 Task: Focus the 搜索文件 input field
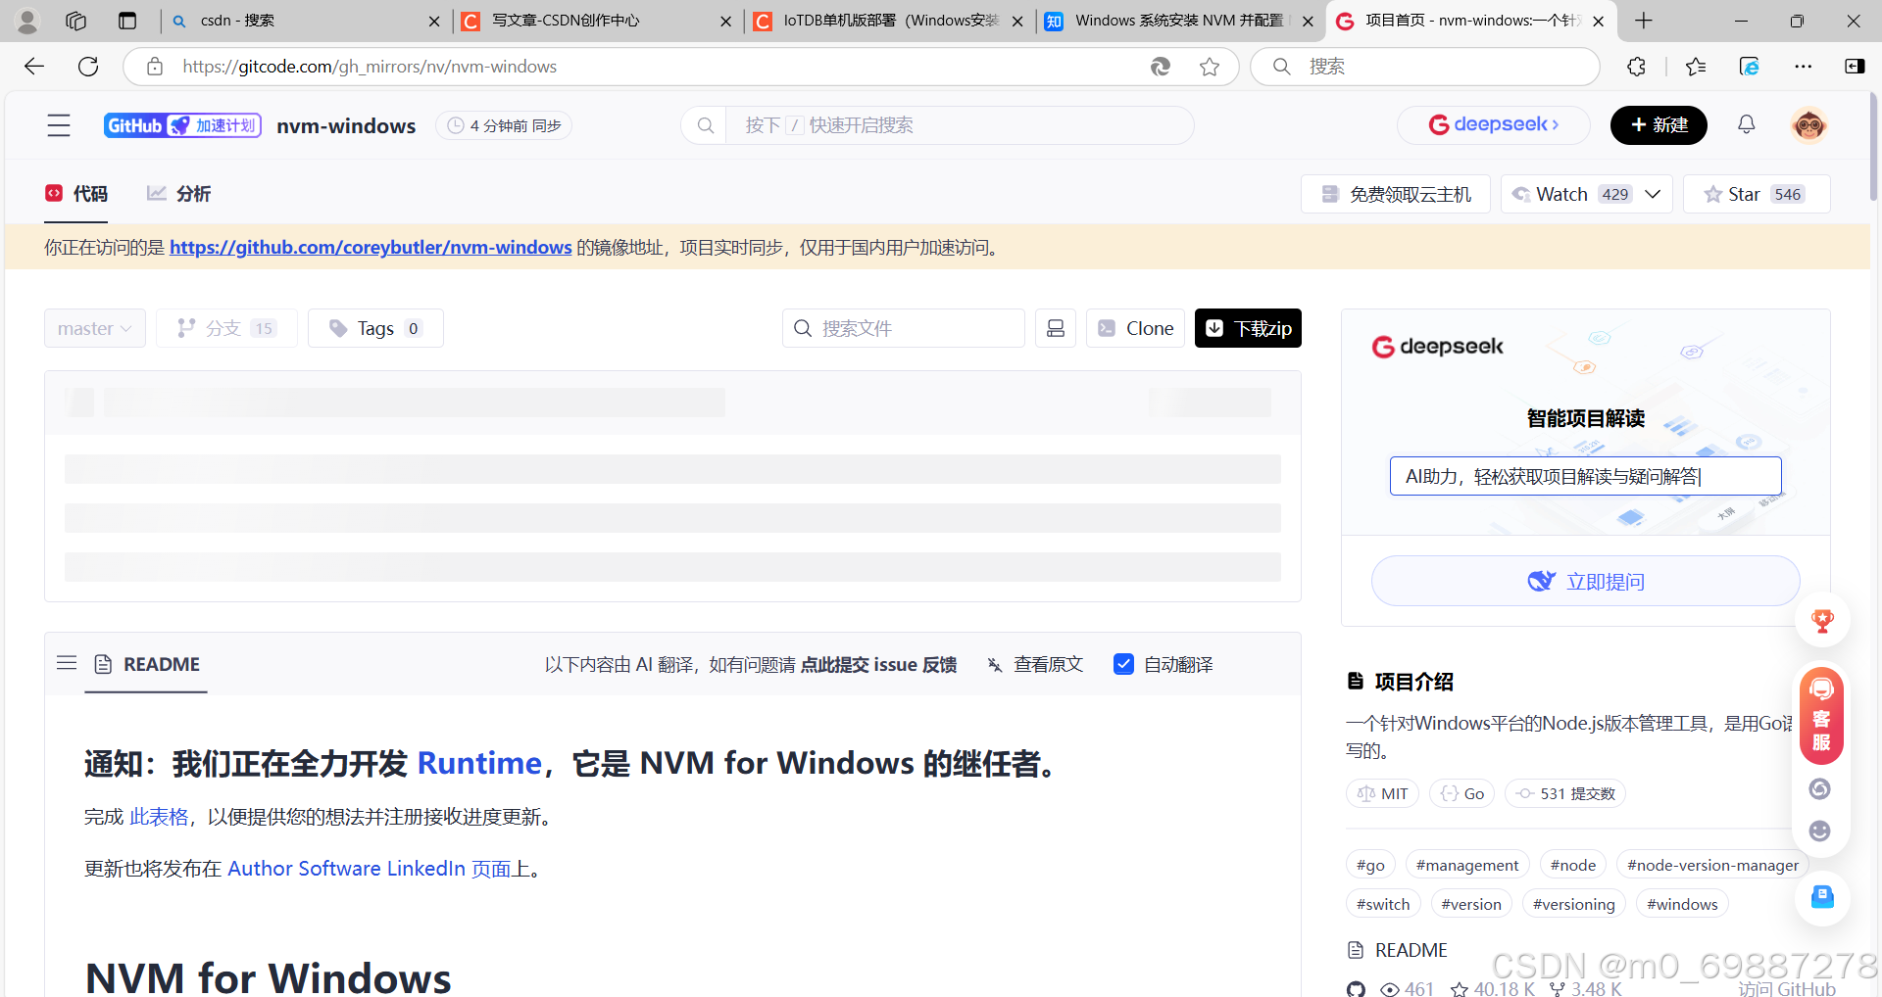[x=904, y=328]
